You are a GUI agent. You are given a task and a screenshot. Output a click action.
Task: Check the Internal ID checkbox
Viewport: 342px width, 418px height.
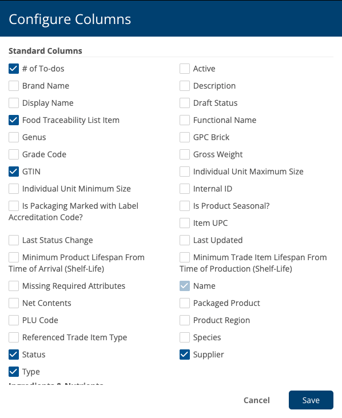point(185,189)
